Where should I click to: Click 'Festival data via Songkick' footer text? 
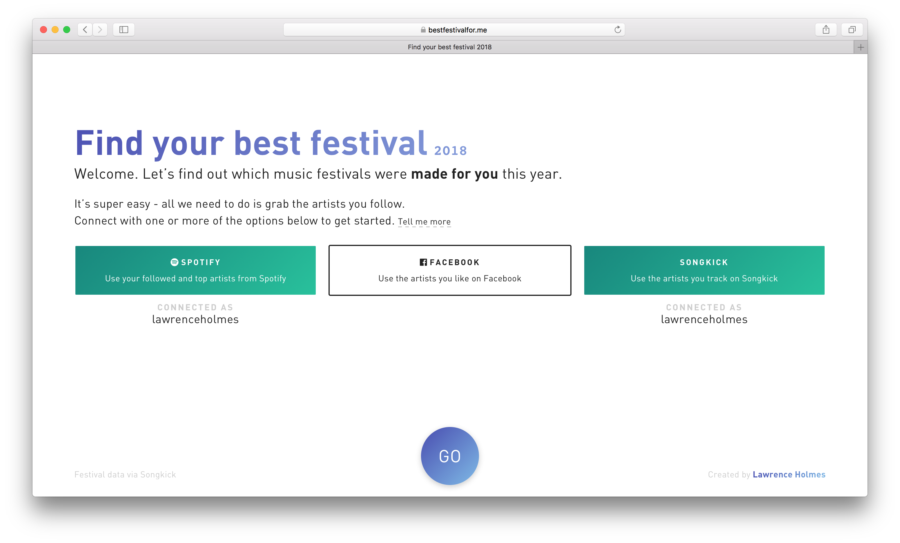tap(125, 474)
